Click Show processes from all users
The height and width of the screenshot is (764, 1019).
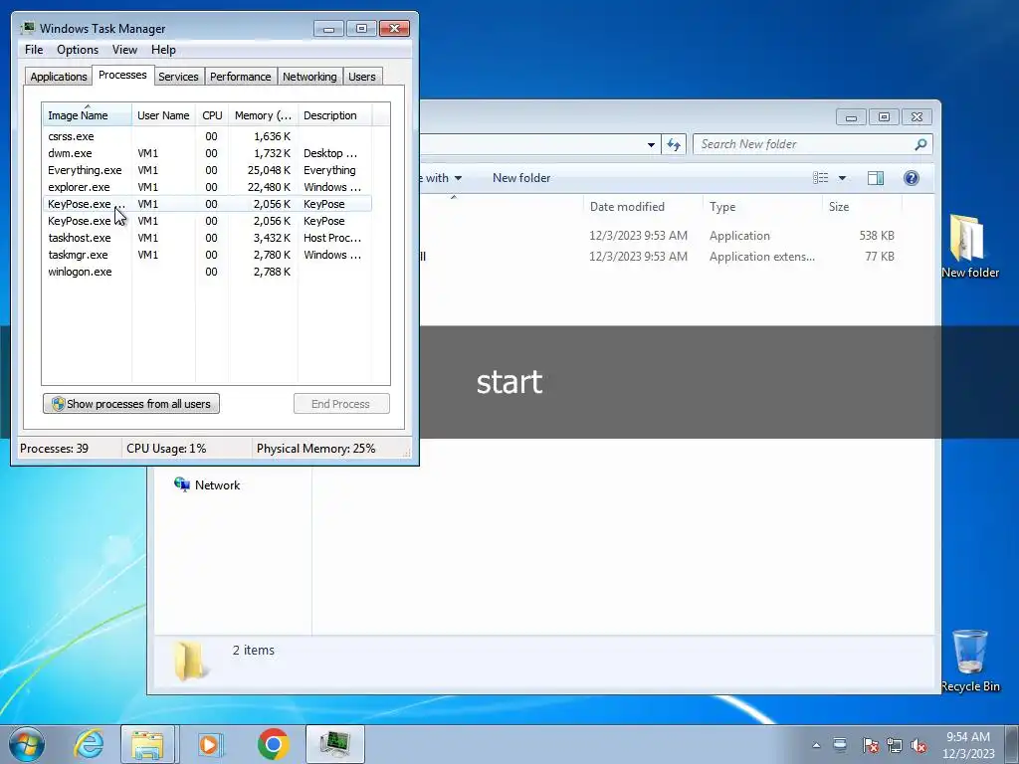click(131, 404)
